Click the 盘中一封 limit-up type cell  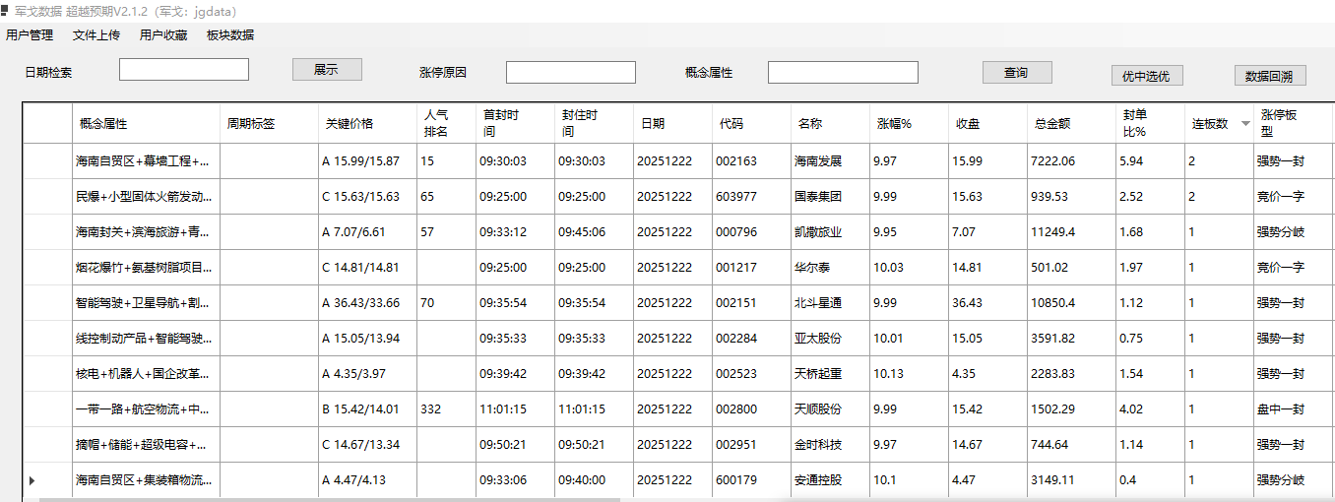[1293, 409]
